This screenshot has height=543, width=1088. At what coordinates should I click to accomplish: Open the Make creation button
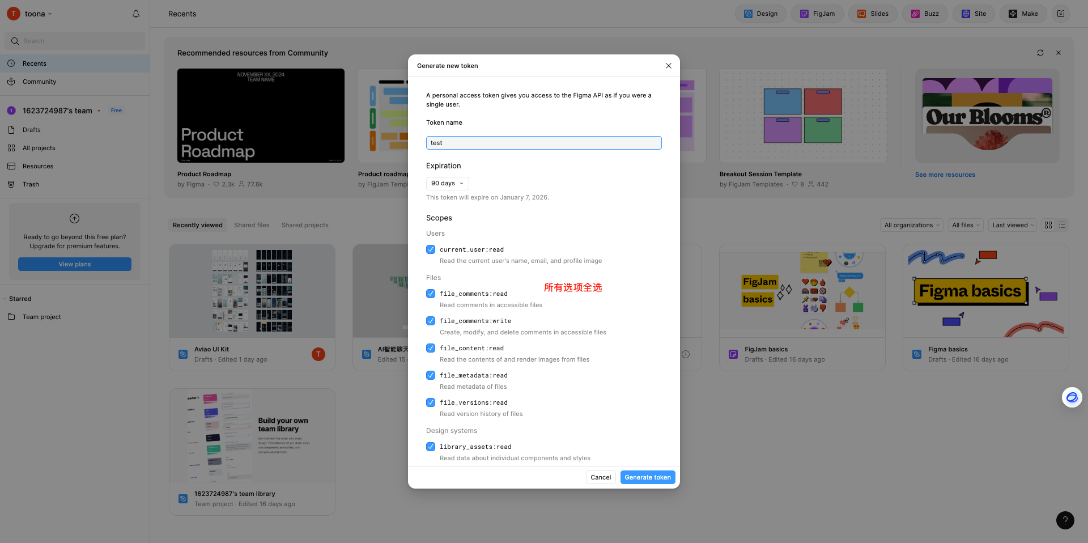pos(1023,14)
